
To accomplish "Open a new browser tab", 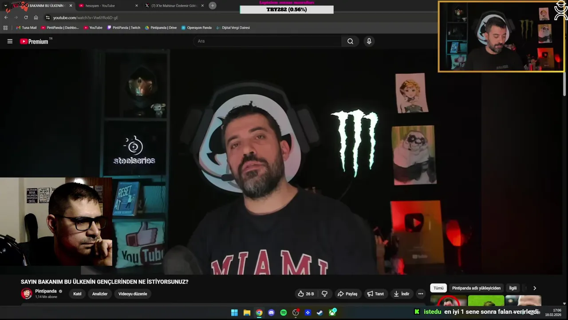I will (213, 5).
